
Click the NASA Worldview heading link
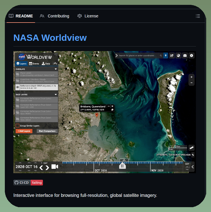pyautogui.click(x=50, y=38)
